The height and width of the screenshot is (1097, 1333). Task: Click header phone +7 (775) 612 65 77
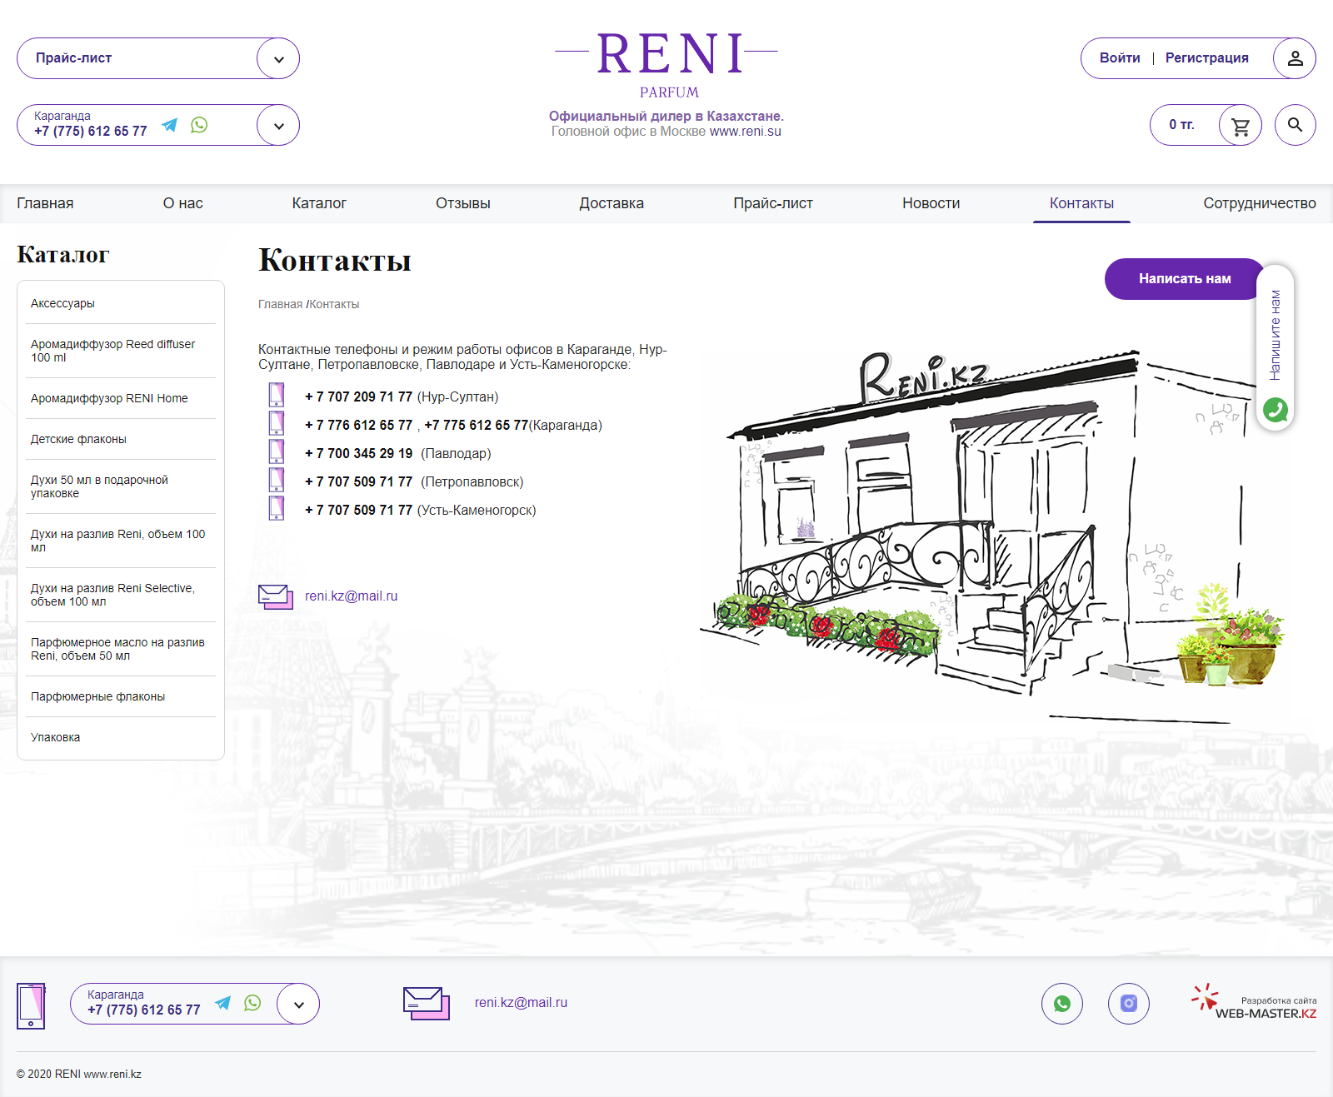pos(90,132)
